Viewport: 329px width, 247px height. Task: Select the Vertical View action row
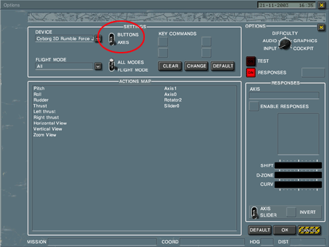click(134, 129)
